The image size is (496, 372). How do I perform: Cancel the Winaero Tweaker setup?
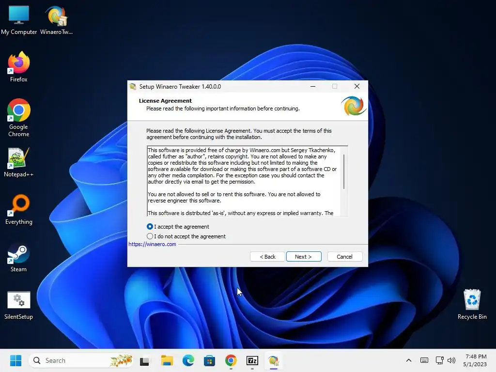pos(345,257)
